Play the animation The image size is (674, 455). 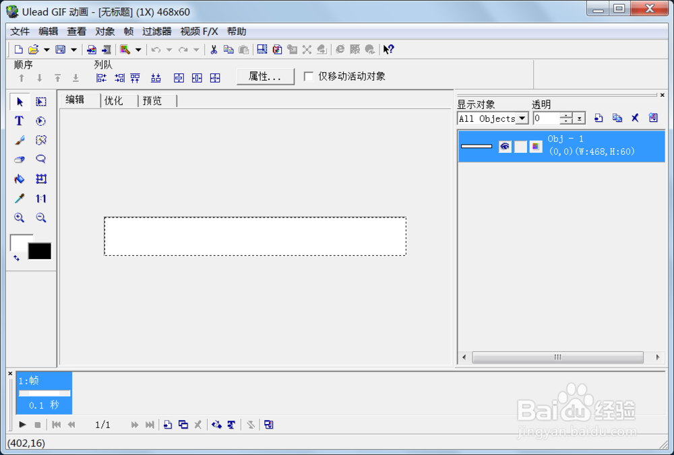coord(22,425)
